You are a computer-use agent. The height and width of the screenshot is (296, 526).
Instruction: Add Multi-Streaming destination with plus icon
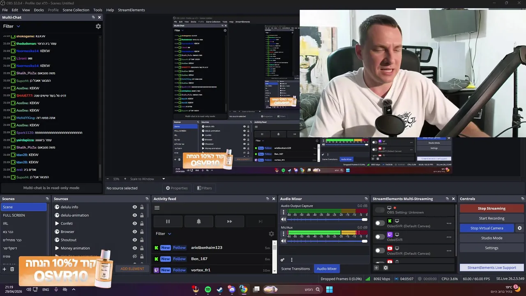click(376, 268)
